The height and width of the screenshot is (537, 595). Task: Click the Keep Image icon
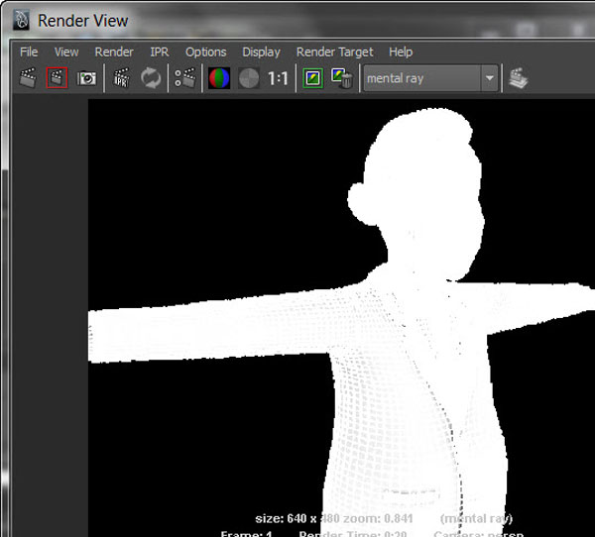pyautogui.click(x=313, y=78)
